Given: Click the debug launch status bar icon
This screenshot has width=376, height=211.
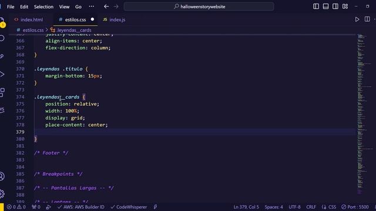Looking at the screenshot, I should [x=48, y=207].
